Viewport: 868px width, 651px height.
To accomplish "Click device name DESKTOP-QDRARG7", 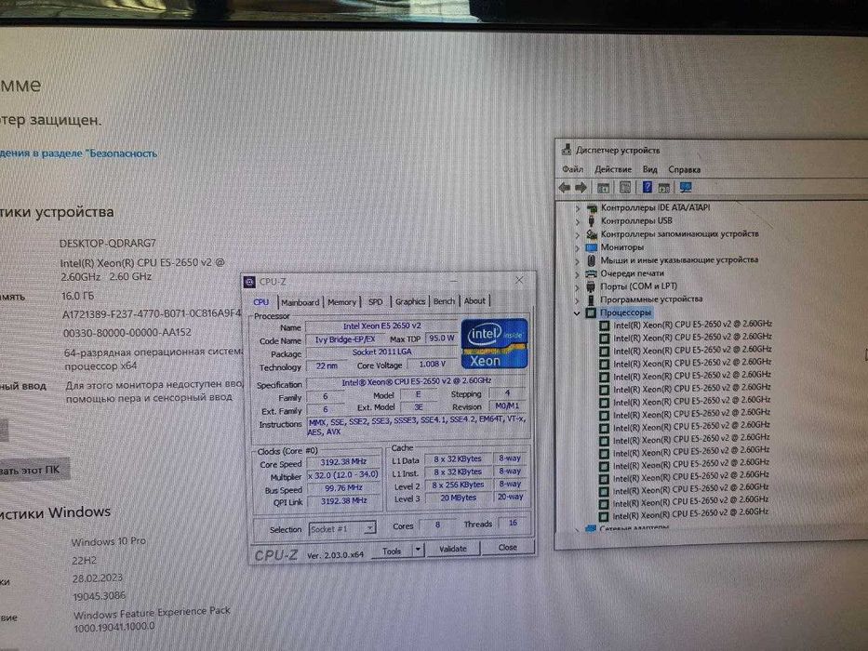I will (107, 243).
